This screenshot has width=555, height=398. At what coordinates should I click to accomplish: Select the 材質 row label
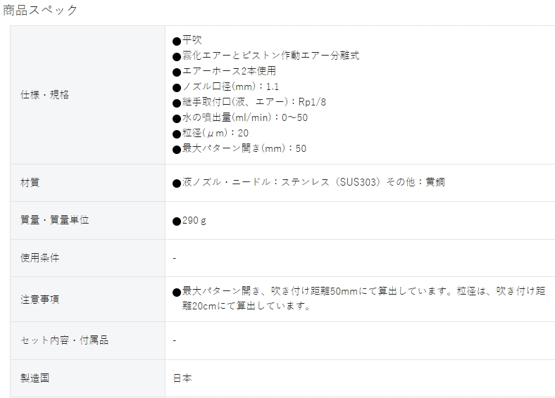[x=30, y=183]
